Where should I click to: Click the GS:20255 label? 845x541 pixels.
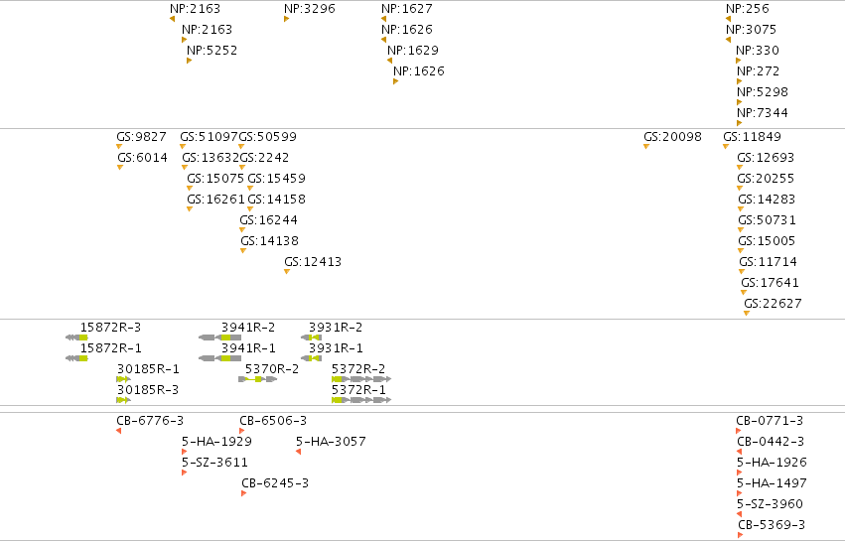click(x=766, y=179)
